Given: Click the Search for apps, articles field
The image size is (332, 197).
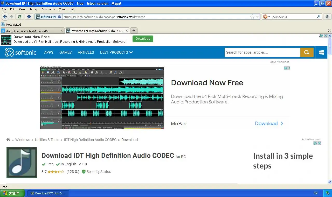Looking at the screenshot, I should click(x=262, y=52).
